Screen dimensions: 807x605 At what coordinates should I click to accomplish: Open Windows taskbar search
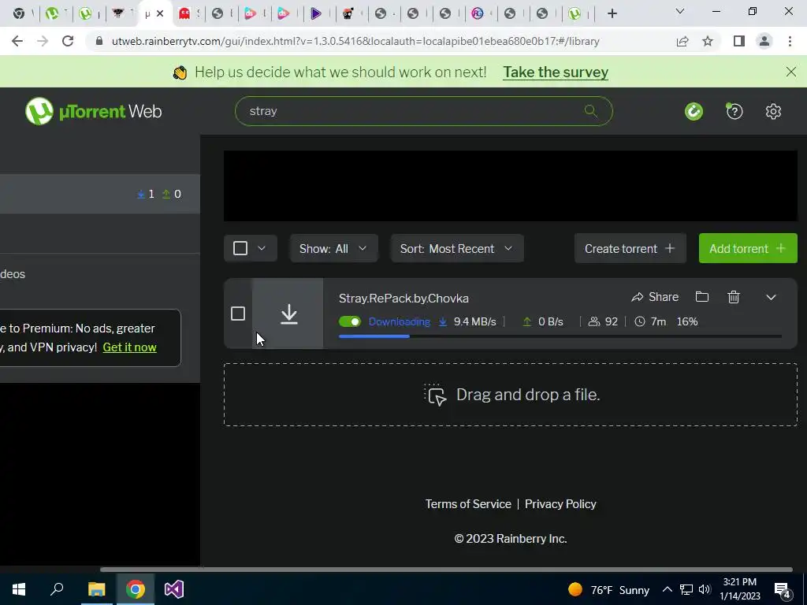click(x=57, y=589)
